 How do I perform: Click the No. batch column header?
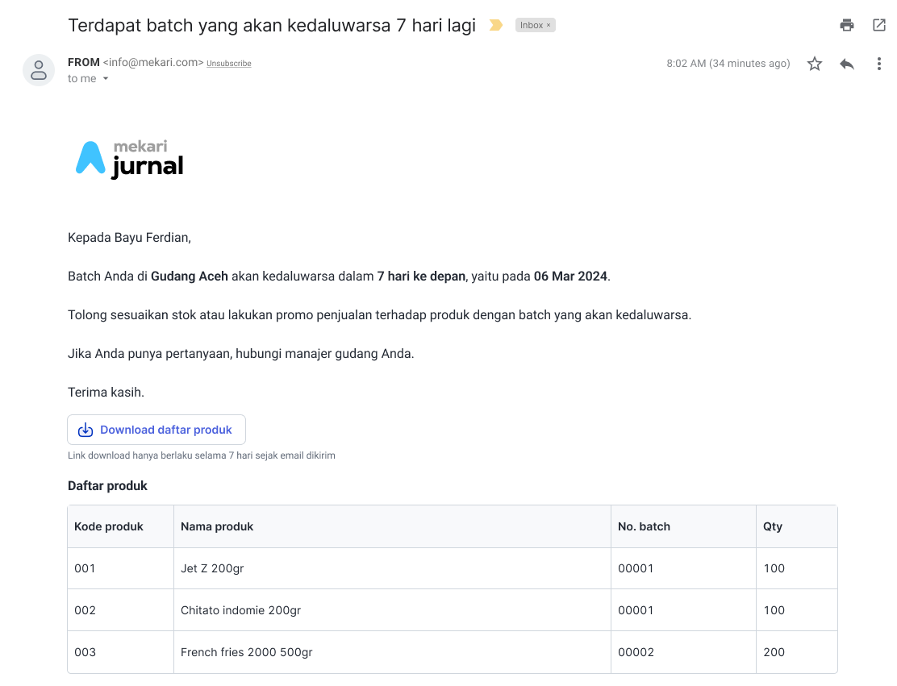[644, 526]
